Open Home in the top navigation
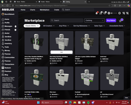Image resolution: width=131 pixels, height=105 pixels. [23, 10]
